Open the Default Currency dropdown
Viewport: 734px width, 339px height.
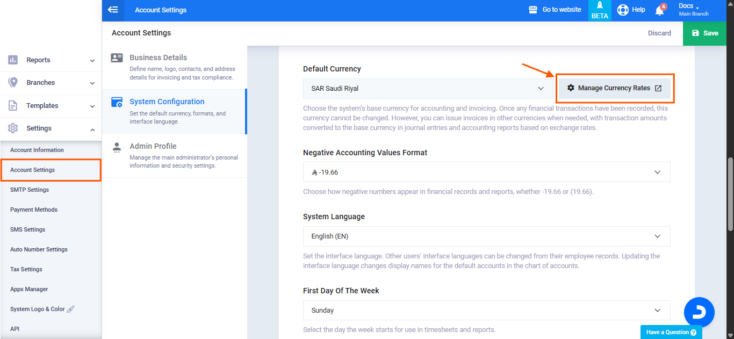(x=428, y=88)
